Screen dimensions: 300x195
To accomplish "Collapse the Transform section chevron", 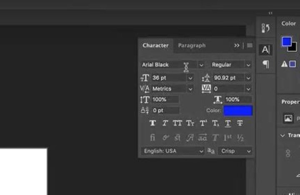I will pyautogui.click(x=282, y=135).
